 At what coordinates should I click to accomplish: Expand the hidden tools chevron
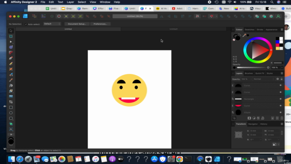point(11,134)
